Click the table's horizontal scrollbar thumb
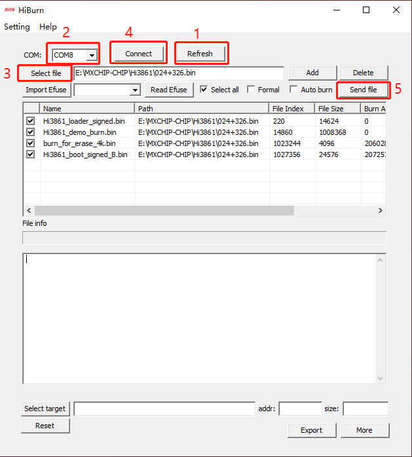The image size is (412, 457). tap(164, 210)
